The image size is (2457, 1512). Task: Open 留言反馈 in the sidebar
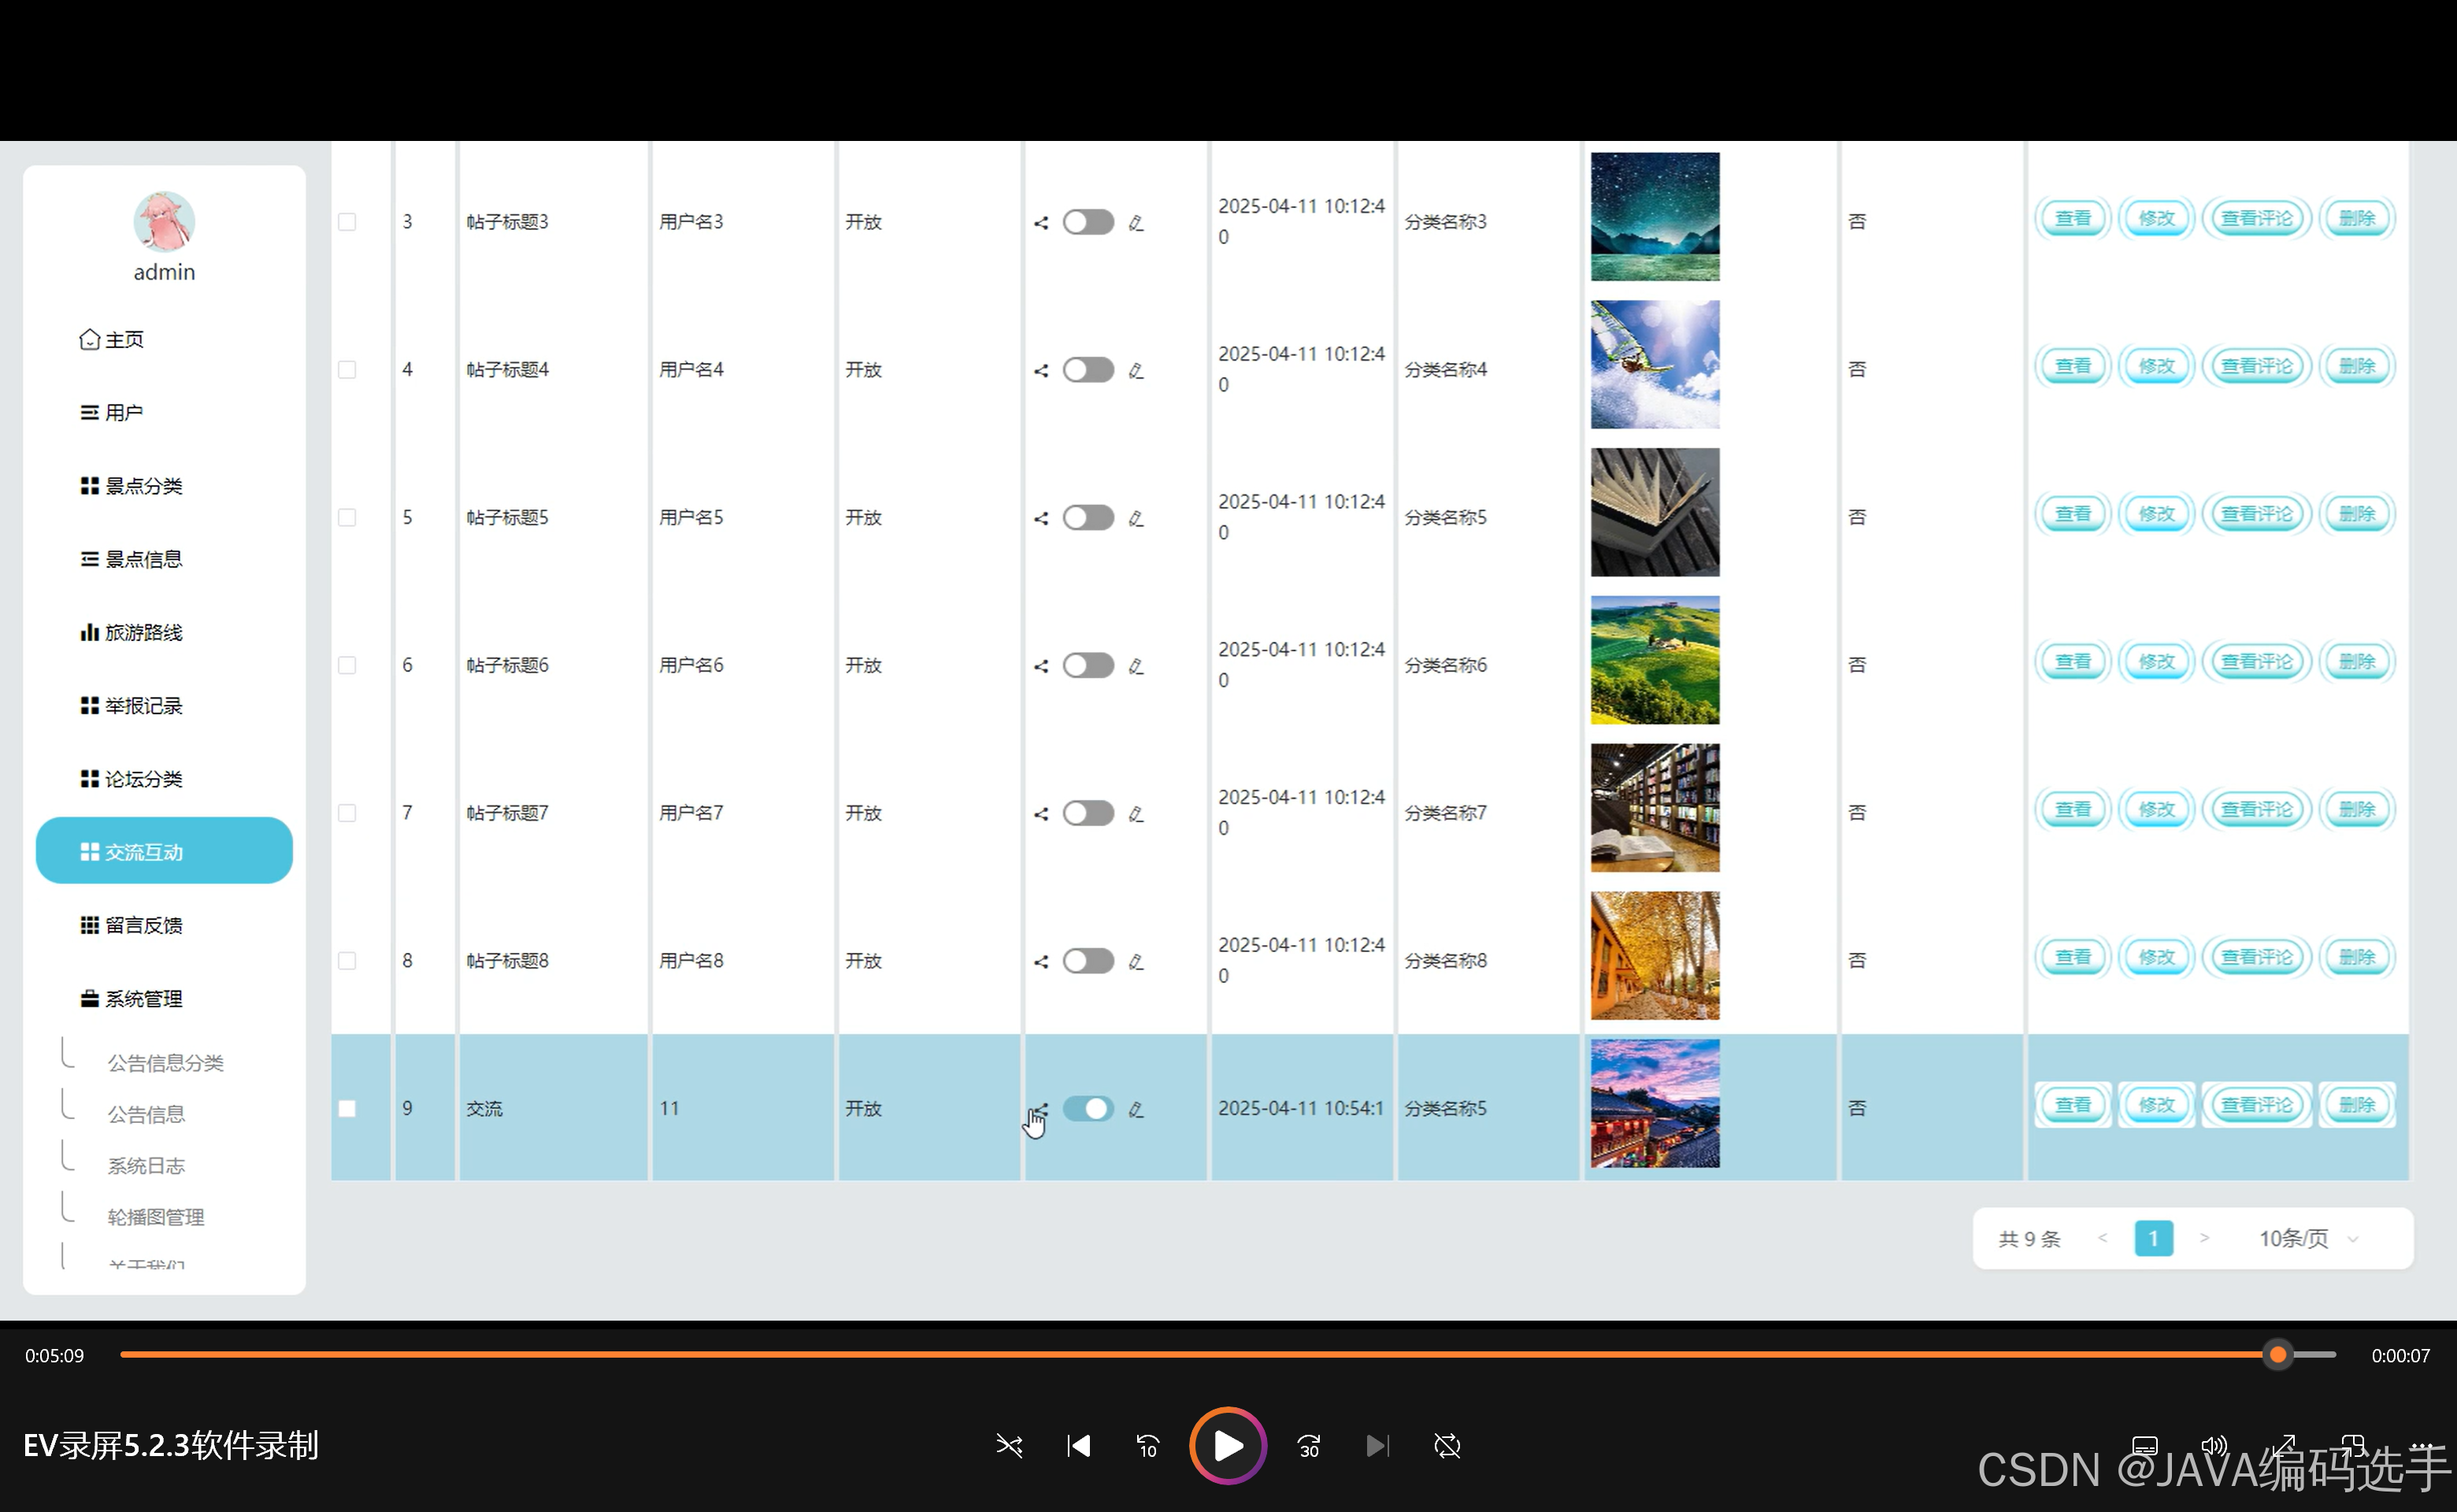point(144,926)
